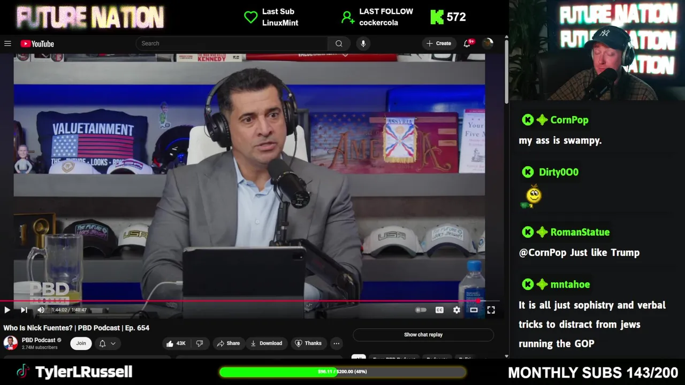Enter fullscreen mode
Viewport: 685px width, 385px height.
tap(491, 310)
